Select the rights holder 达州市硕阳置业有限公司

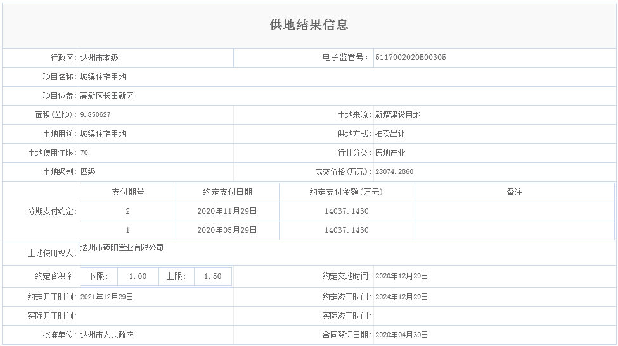pyautogui.click(x=122, y=247)
